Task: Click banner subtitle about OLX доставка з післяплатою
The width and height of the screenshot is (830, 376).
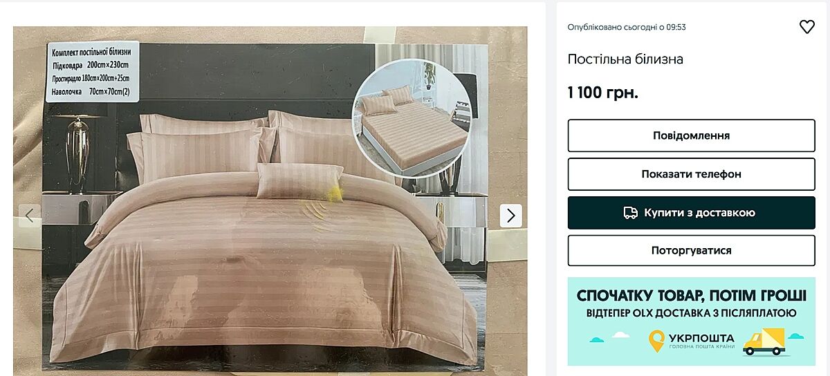Action: [691, 313]
